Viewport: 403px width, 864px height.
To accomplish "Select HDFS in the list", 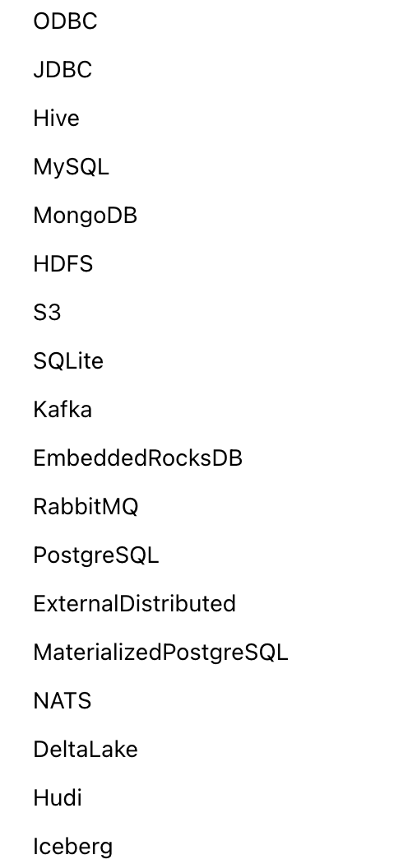I will coord(63,264).
